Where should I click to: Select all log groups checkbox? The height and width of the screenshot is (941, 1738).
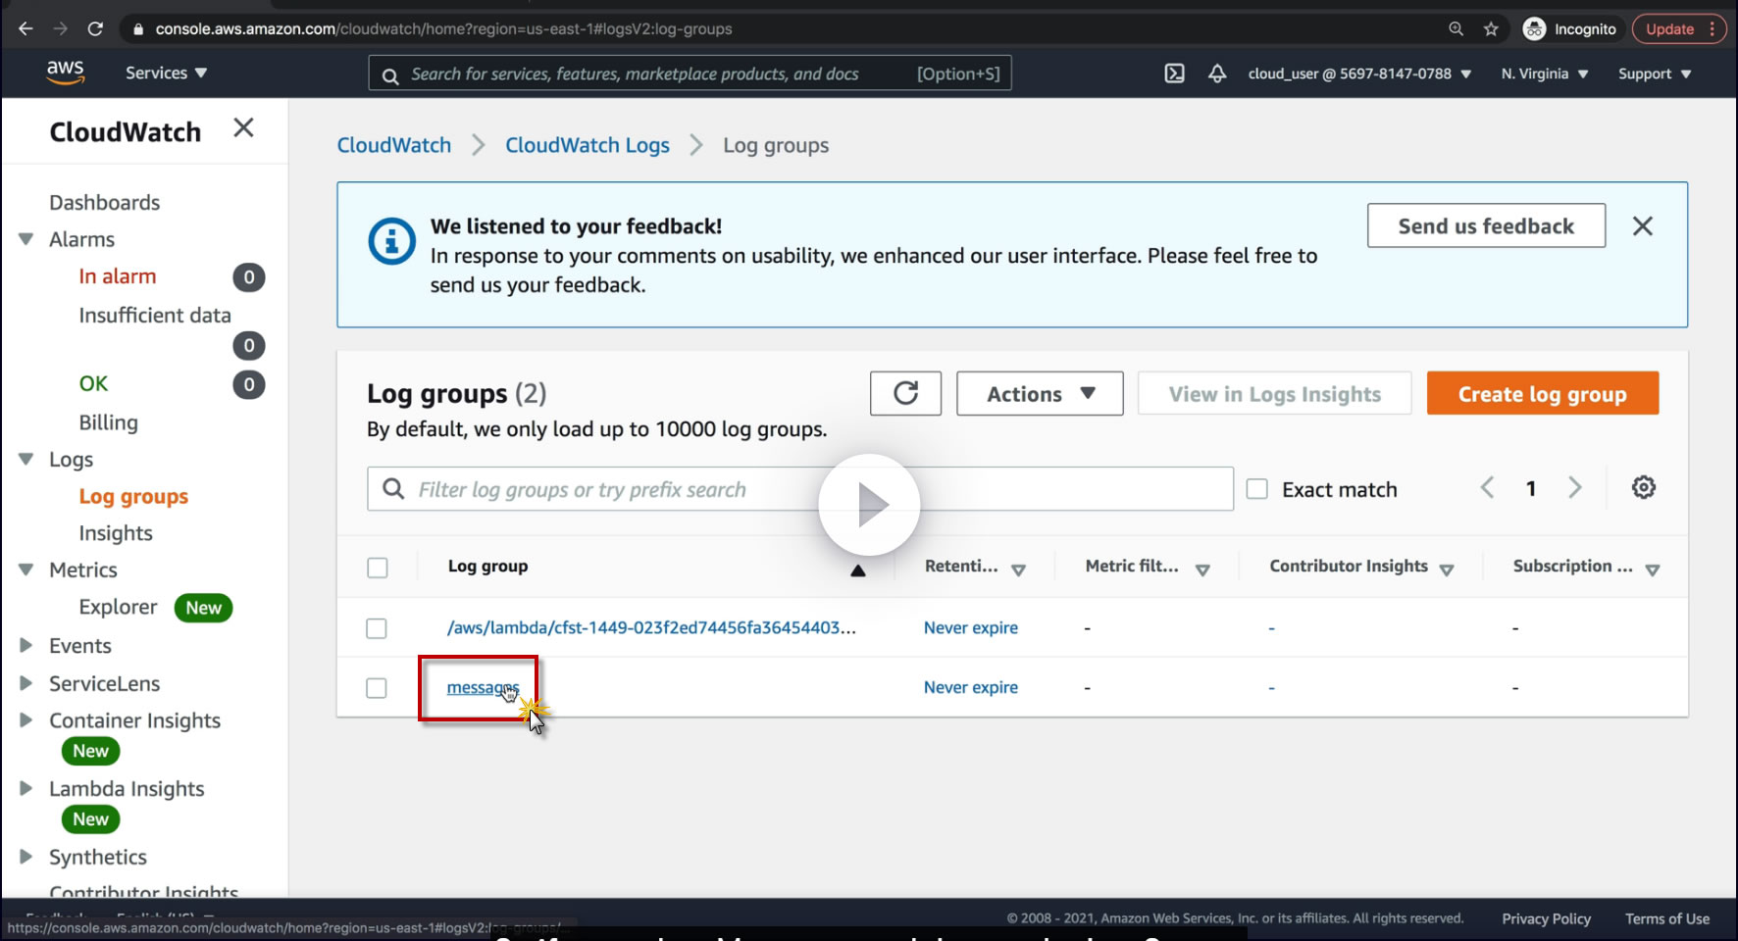377,568
